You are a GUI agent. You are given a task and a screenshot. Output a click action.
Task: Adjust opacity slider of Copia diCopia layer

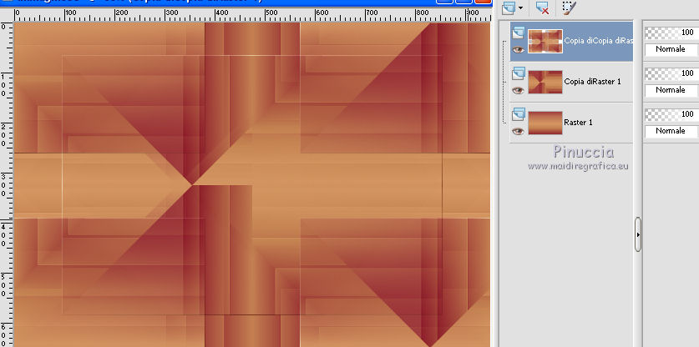(671, 33)
